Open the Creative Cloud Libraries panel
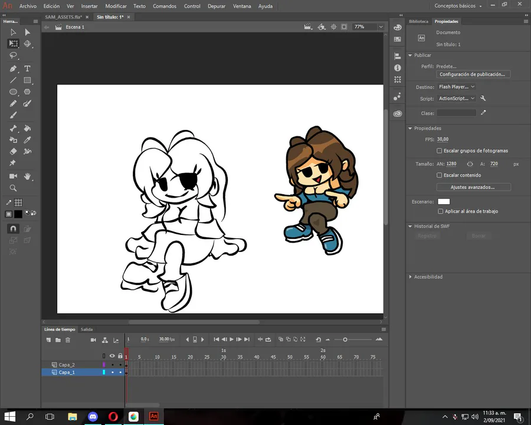Screen dimensions: 531x425 pyautogui.click(x=398, y=113)
